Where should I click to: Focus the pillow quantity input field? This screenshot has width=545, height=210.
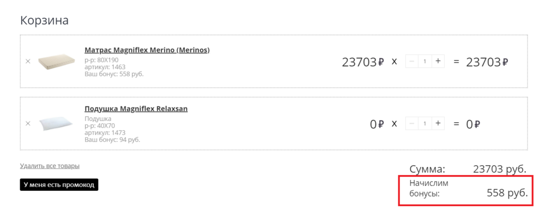click(x=425, y=123)
